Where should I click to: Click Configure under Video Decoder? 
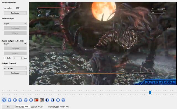(15, 13)
